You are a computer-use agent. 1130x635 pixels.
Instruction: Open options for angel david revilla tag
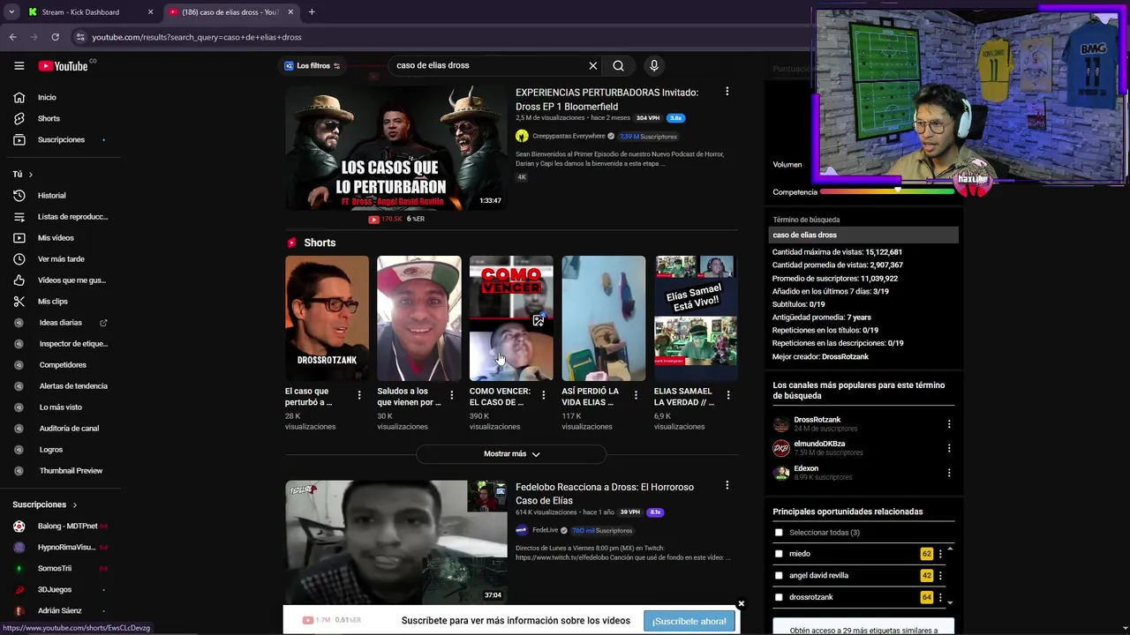(x=940, y=576)
